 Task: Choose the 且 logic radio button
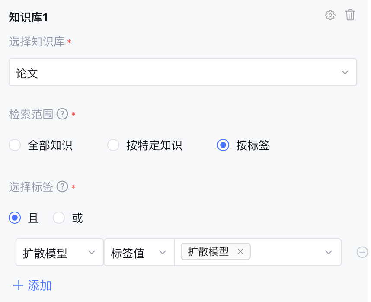[15, 218]
